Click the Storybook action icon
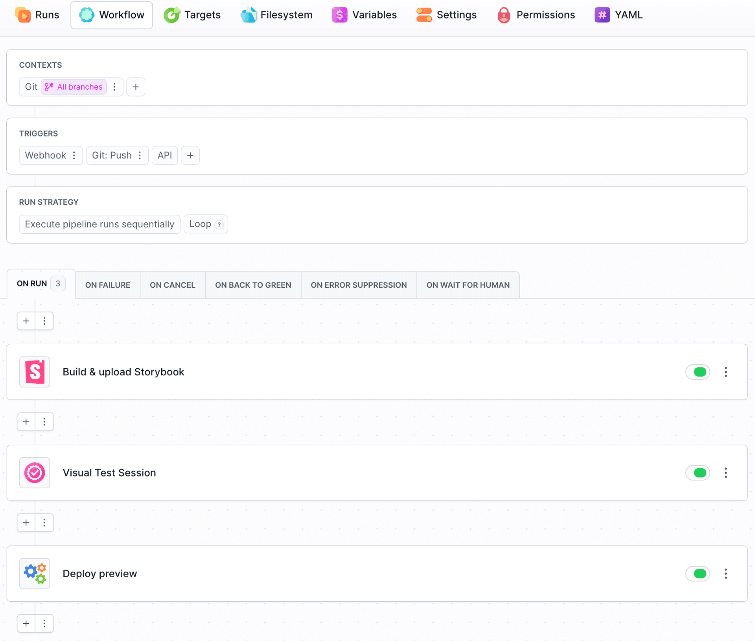 (35, 372)
